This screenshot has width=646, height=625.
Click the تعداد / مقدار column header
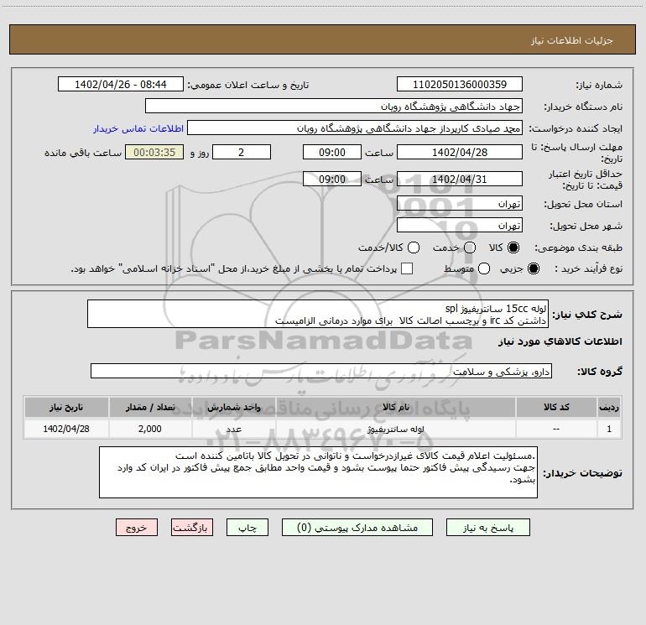click(x=150, y=407)
